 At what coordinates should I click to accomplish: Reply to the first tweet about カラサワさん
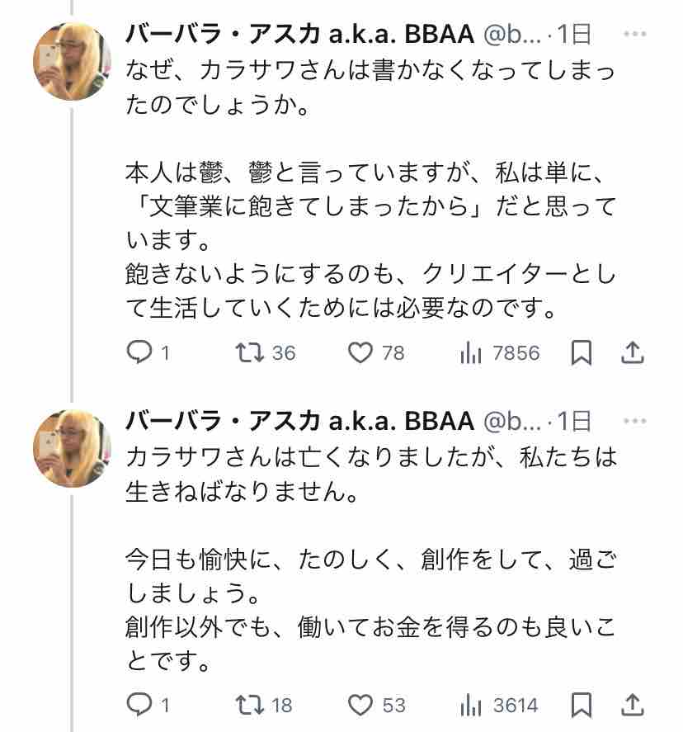(x=137, y=353)
